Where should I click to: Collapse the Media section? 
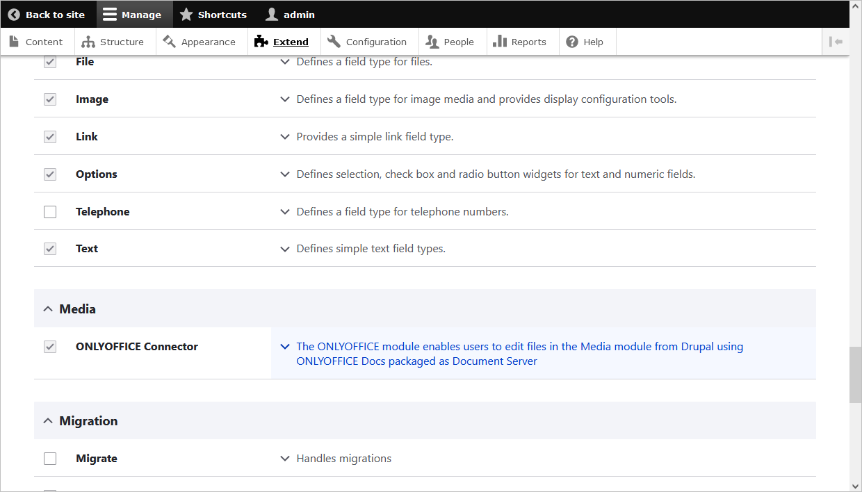pyautogui.click(x=48, y=308)
